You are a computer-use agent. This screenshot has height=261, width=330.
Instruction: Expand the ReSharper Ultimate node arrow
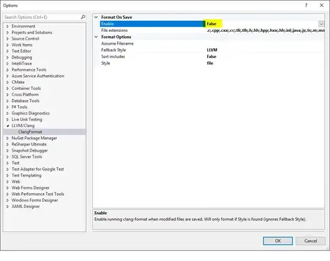tap(7, 144)
